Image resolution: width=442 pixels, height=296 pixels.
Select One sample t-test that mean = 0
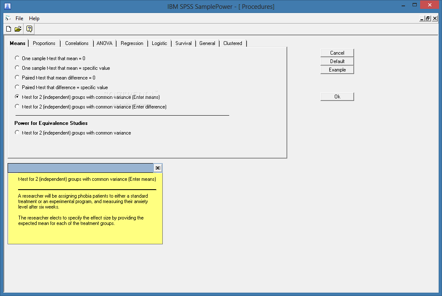[50, 58]
